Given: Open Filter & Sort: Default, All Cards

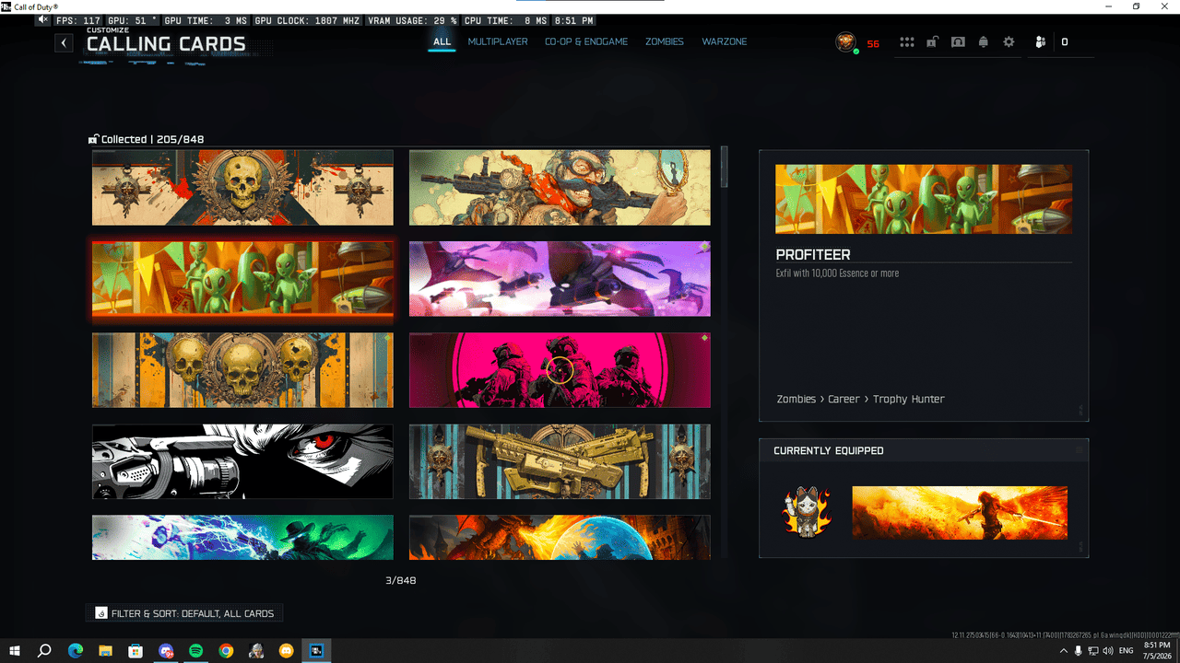Looking at the screenshot, I should (184, 613).
